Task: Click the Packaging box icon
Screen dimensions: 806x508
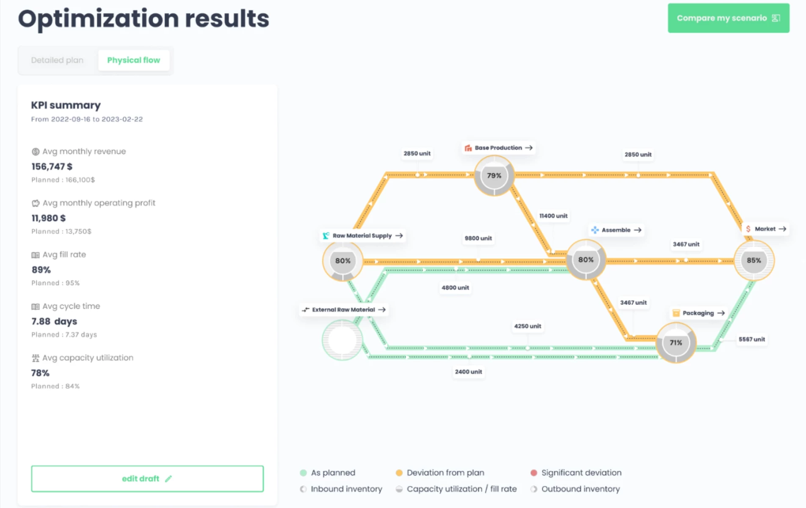Action: [x=676, y=313]
